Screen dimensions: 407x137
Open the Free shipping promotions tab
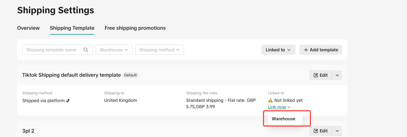tap(135, 28)
